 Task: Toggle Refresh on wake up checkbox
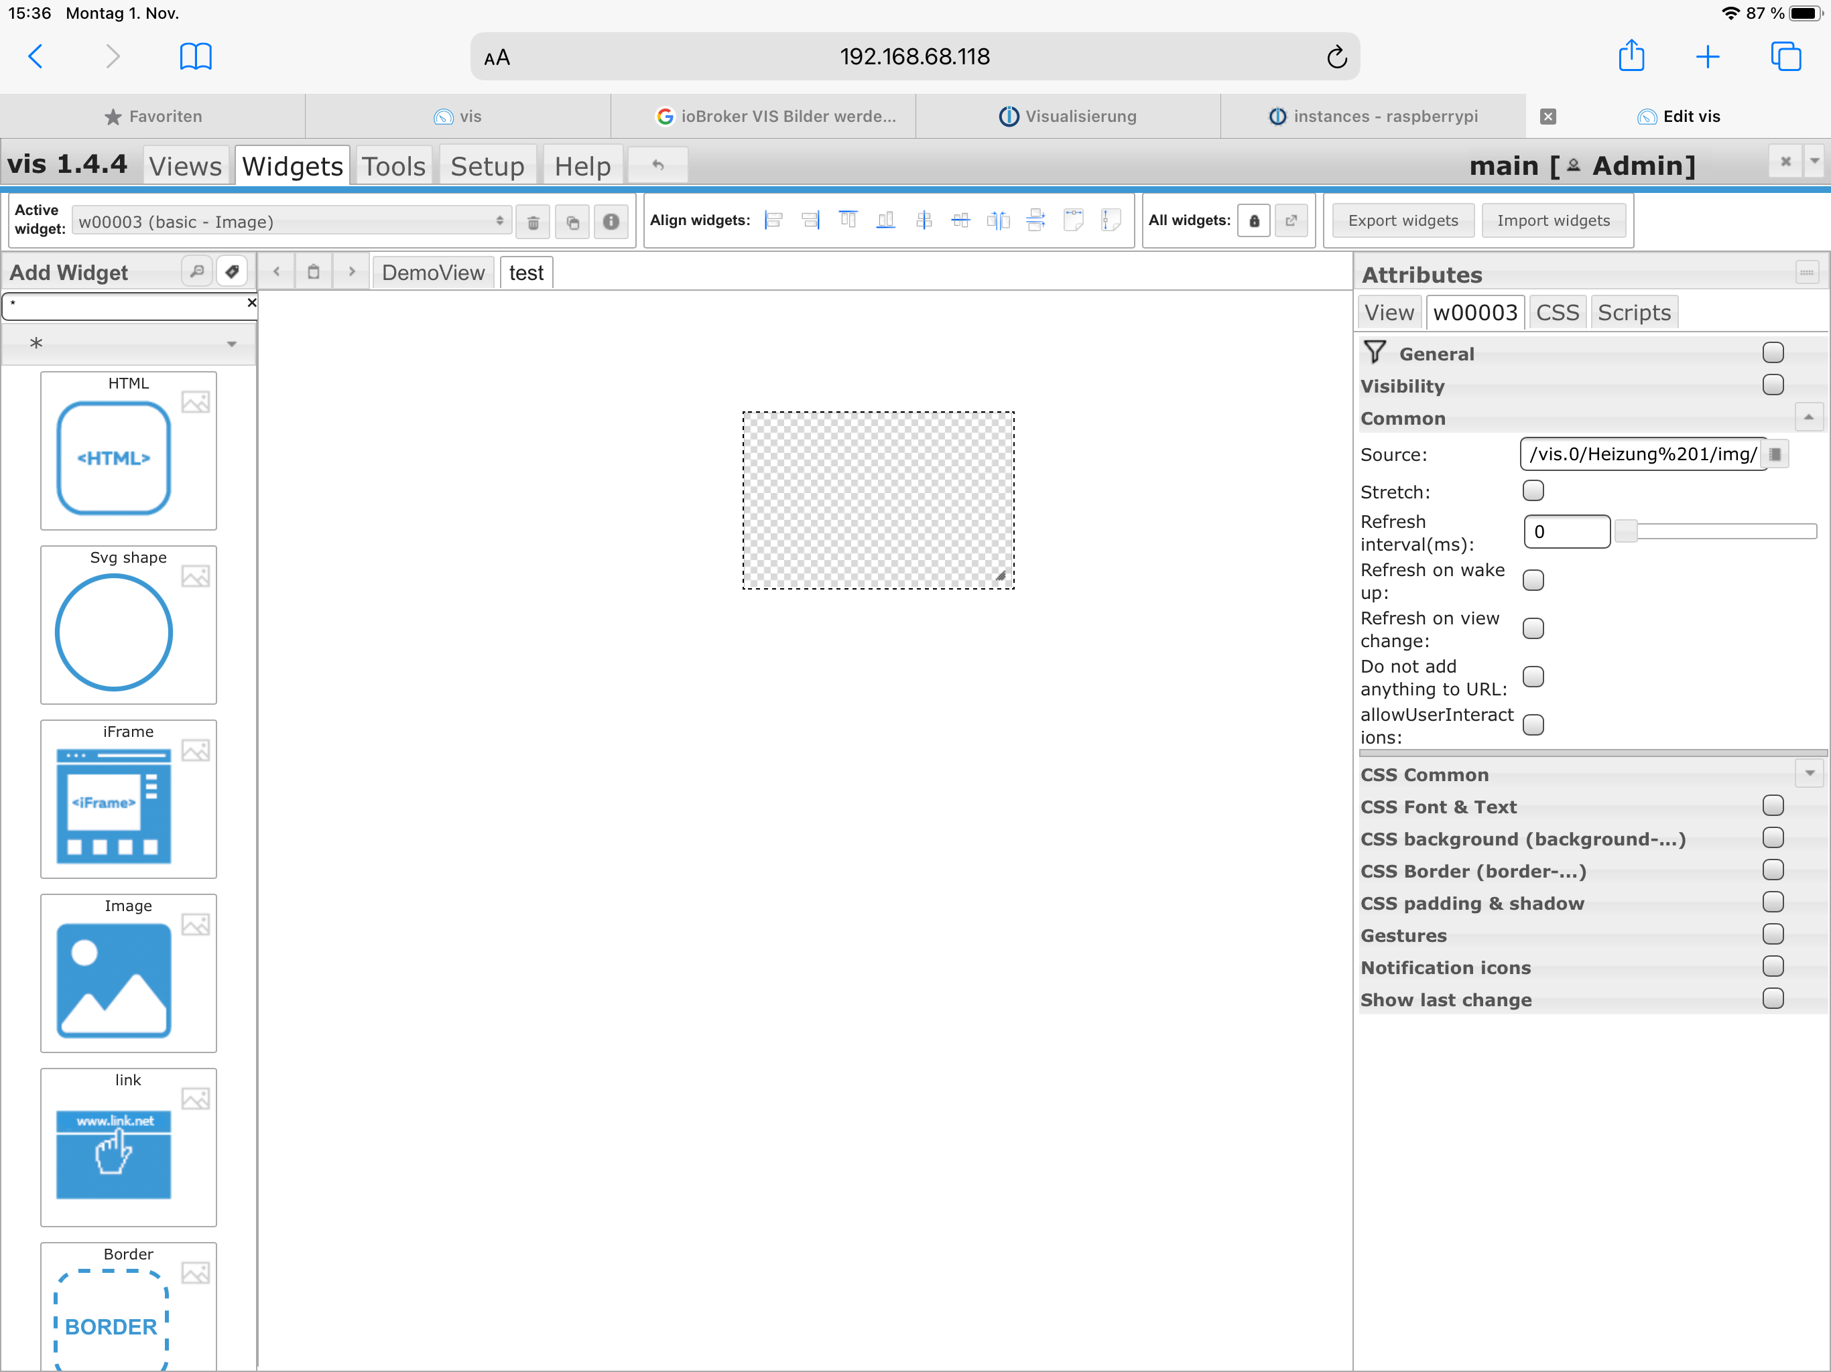click(x=1533, y=580)
